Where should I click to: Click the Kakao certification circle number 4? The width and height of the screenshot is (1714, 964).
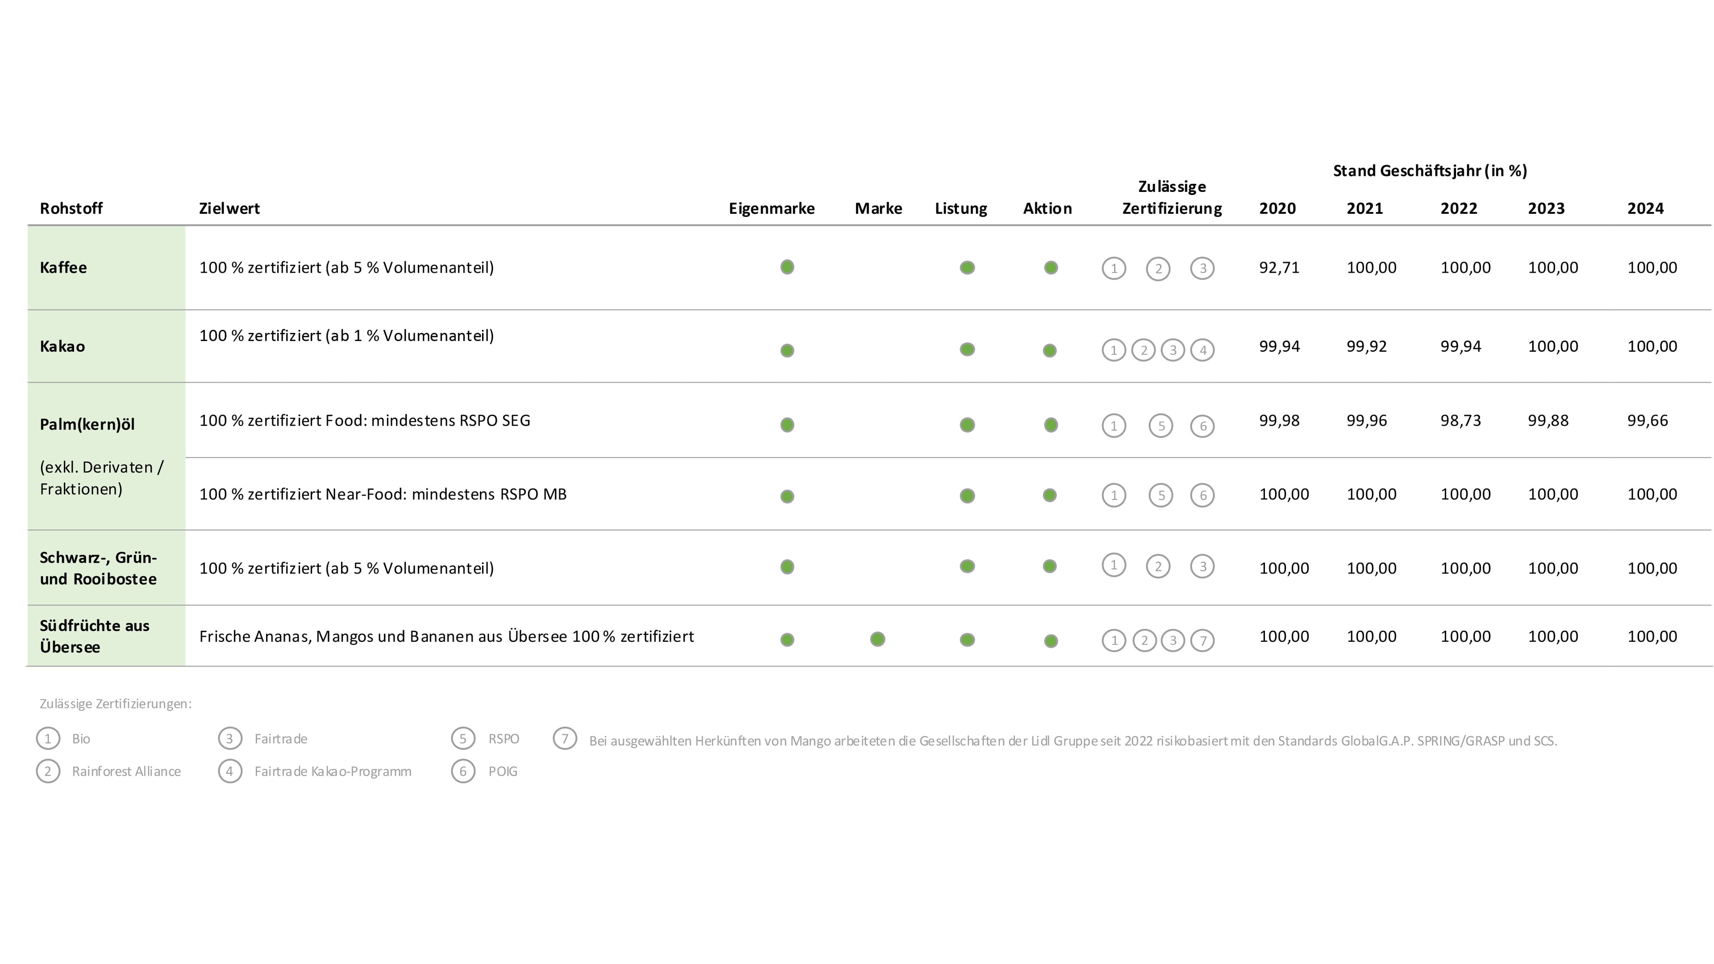click(1202, 350)
